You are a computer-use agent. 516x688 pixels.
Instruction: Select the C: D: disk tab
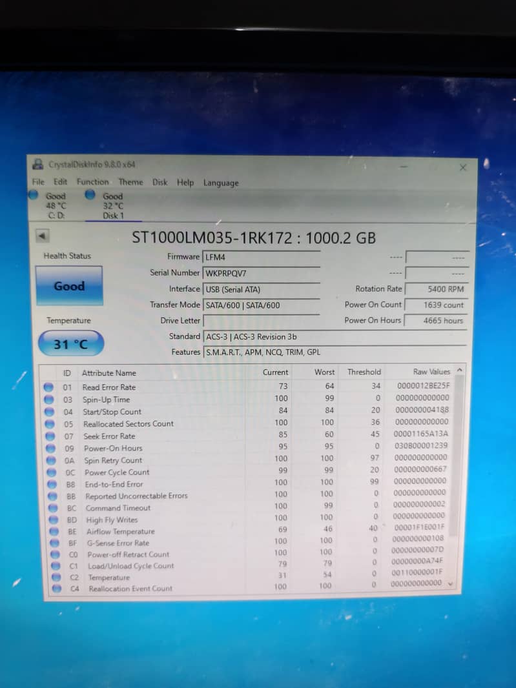coord(56,205)
